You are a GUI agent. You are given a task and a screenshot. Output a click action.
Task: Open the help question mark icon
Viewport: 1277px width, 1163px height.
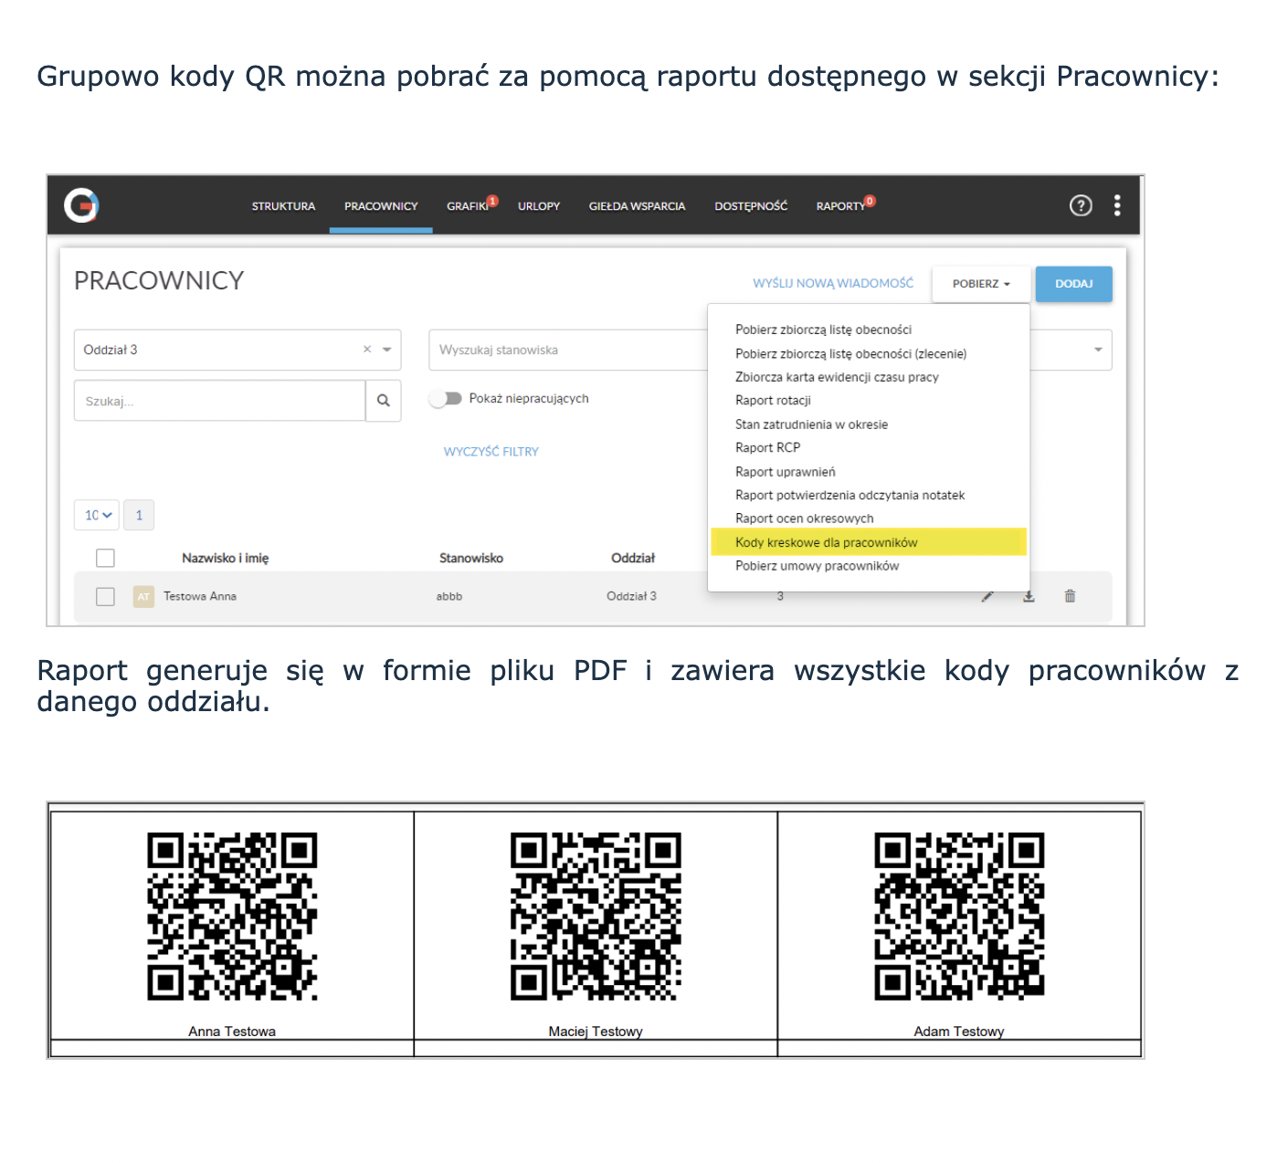(1081, 205)
